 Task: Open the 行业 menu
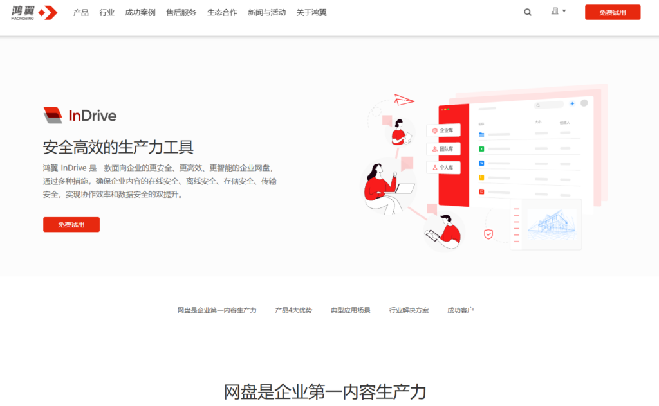(107, 13)
